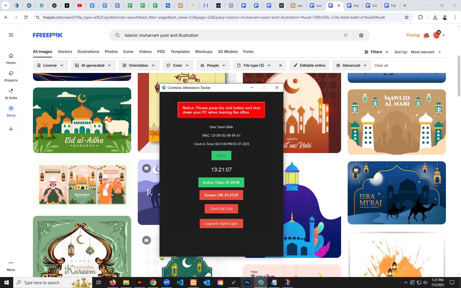461x288 pixels.
Task: Open Projects in the sidebar
Action: click(x=11, y=77)
